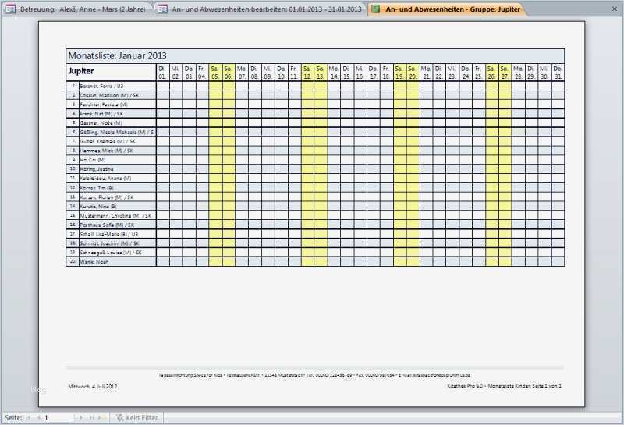Click row 19 name Schneegaß, Louise
The height and width of the screenshot is (425, 624).
tap(111, 253)
